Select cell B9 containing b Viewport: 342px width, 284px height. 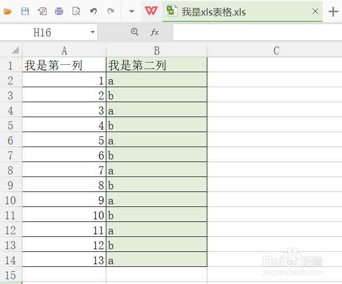point(157,185)
